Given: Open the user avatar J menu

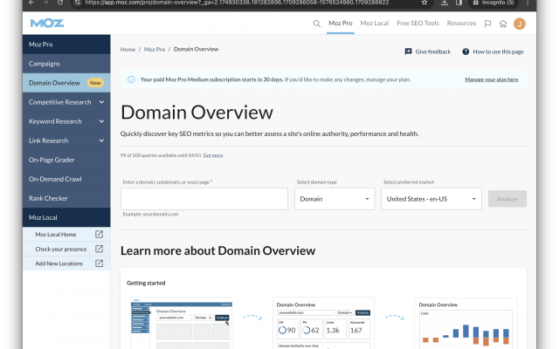Looking at the screenshot, I should [x=520, y=24].
